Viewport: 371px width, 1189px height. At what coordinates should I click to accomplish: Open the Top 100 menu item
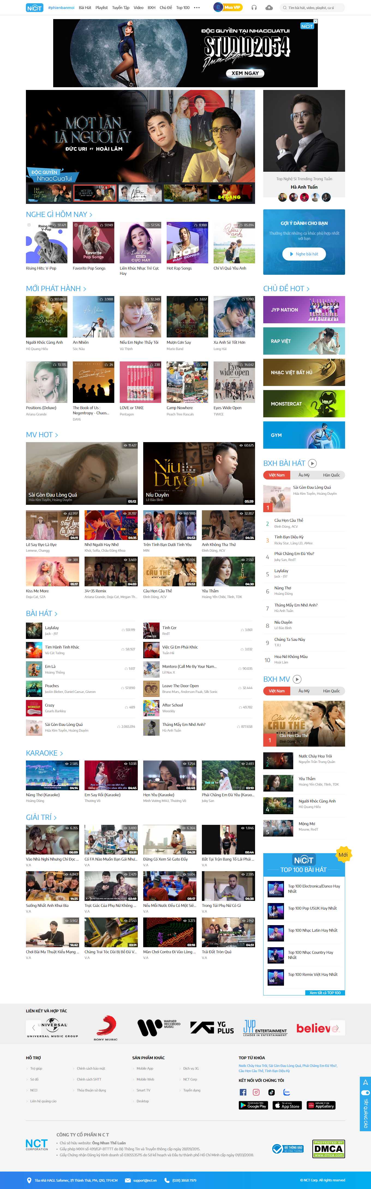(x=182, y=7)
